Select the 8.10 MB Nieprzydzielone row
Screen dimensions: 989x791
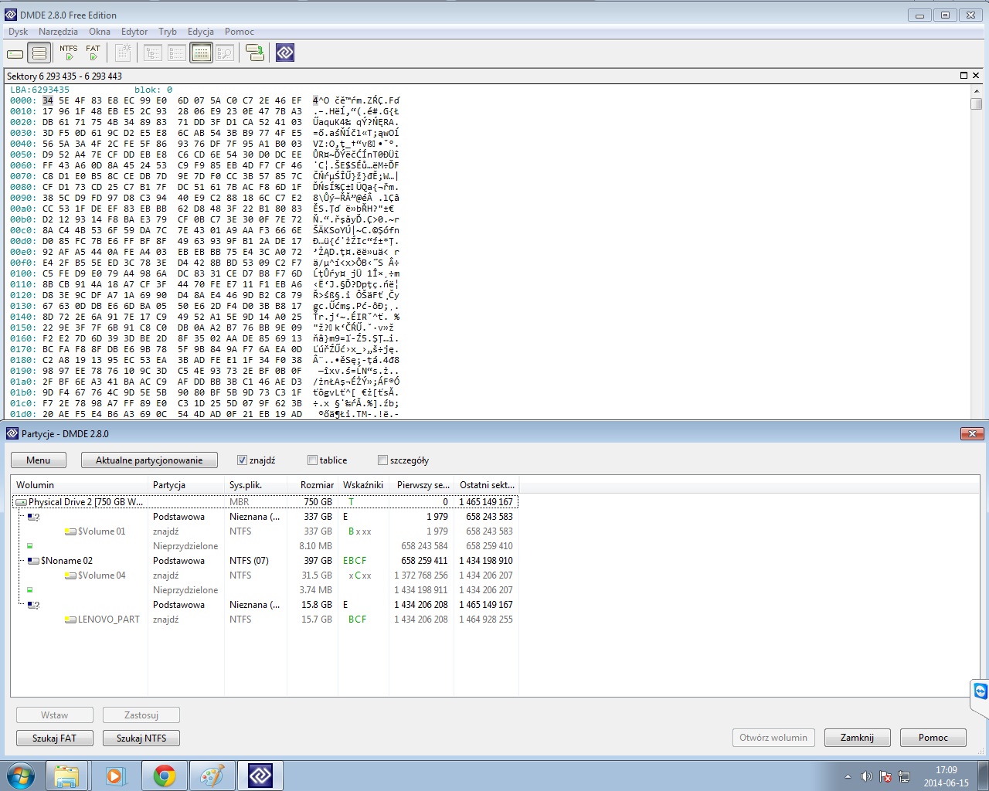[265, 546]
